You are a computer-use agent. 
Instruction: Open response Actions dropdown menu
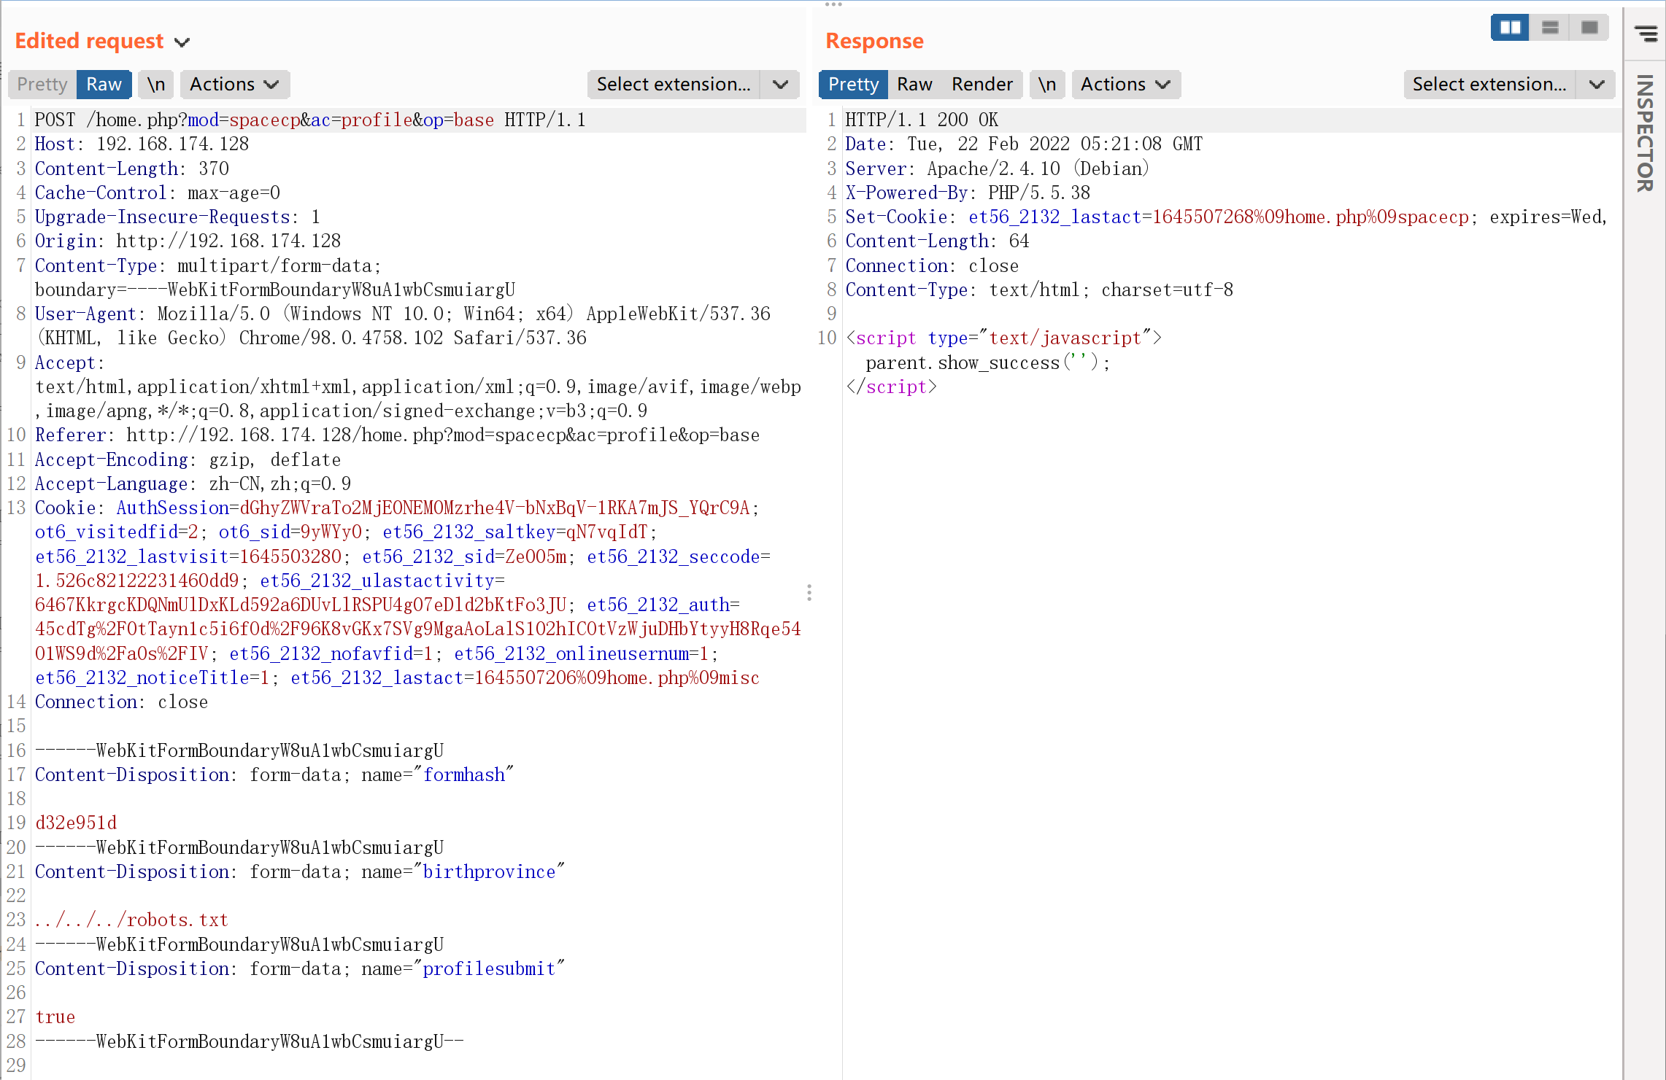tap(1125, 85)
